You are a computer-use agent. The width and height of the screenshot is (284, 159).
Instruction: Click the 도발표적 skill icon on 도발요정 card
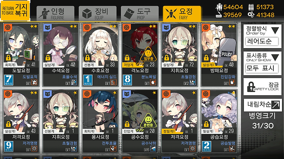(x=34, y=82)
